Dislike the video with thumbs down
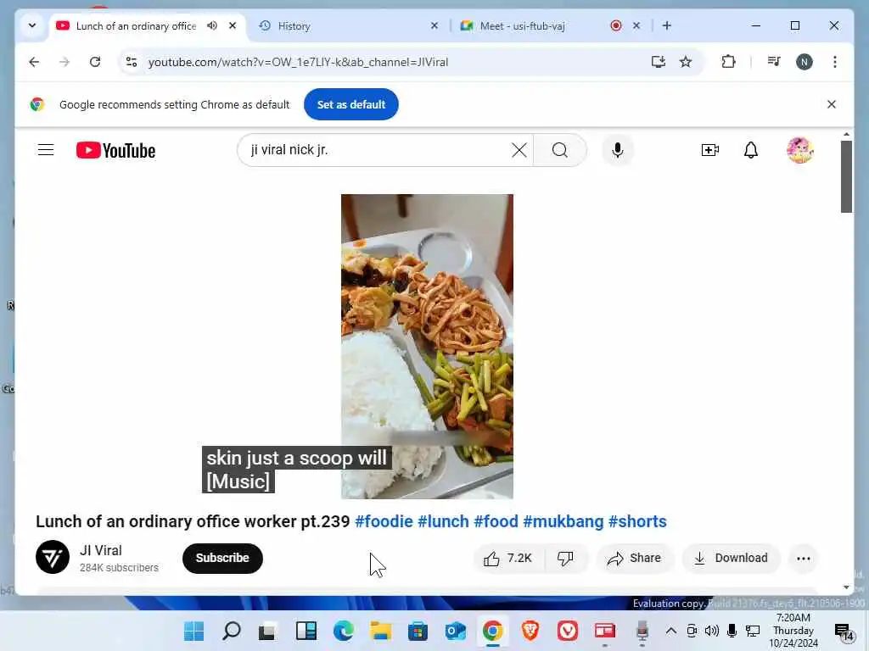 (565, 558)
